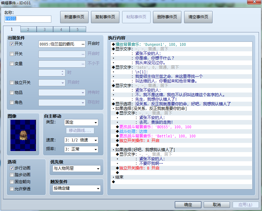Close the event editor window
262x211 pixels.
[254, 2]
